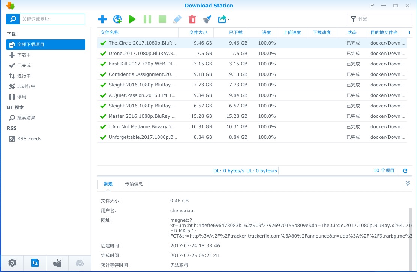Image resolution: width=417 pixels, height=272 pixels.
Task: Select the 常规 tab
Action: click(108, 184)
